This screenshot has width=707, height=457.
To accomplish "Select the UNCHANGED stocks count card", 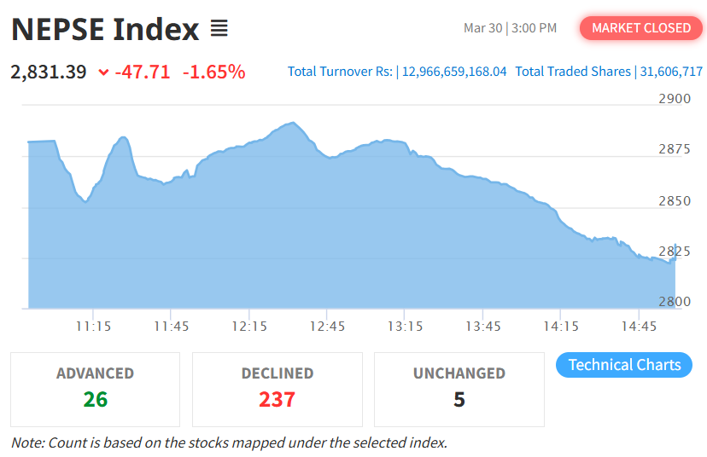I will point(459,389).
